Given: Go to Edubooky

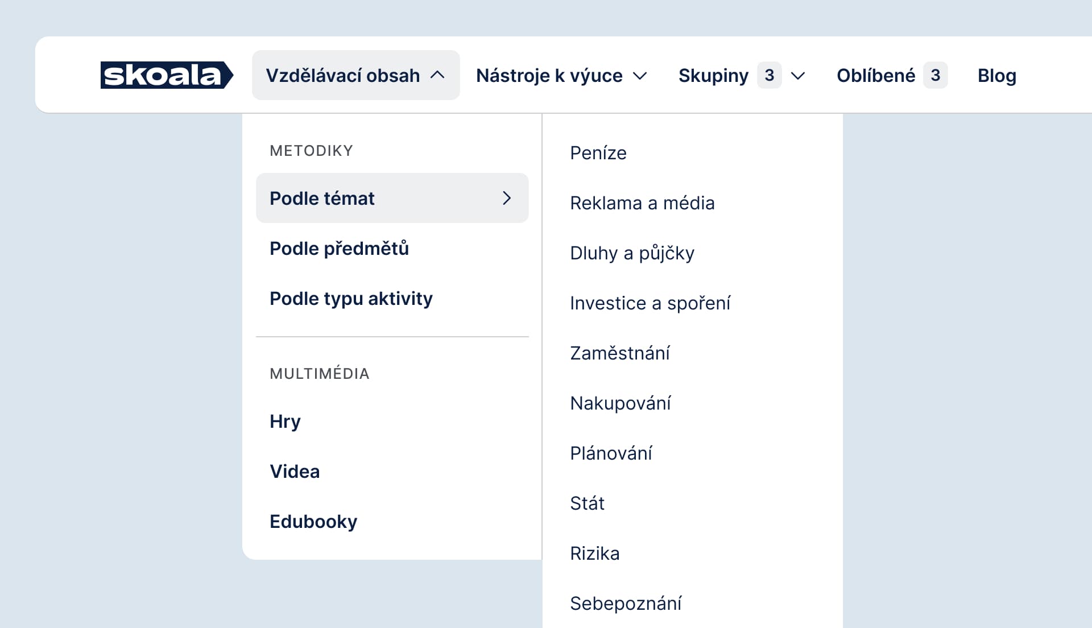Looking at the screenshot, I should coord(313,522).
